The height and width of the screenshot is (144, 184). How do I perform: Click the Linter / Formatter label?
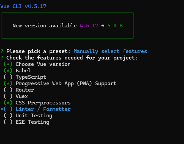click(43, 109)
